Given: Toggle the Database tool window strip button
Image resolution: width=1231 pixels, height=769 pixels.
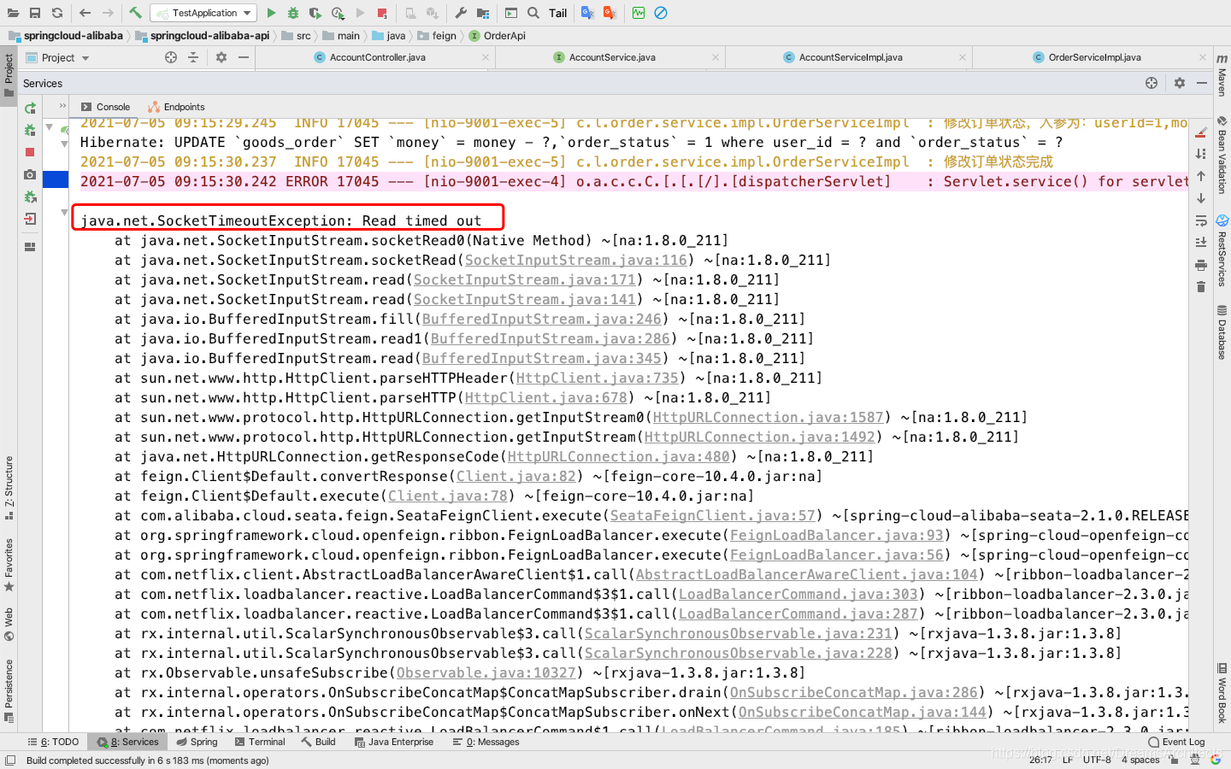Looking at the screenshot, I should click(x=1222, y=332).
